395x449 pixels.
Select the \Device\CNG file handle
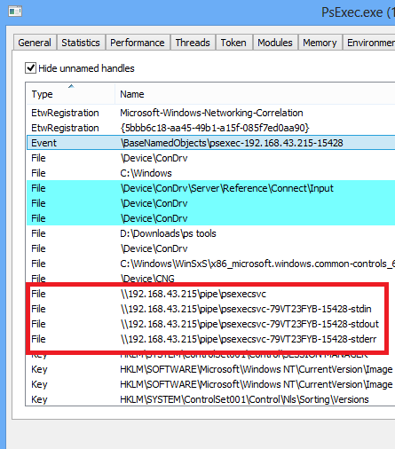(x=210, y=278)
